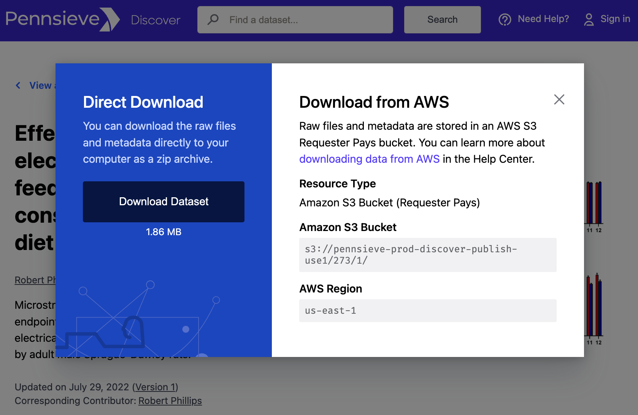Click the Amazon S3 Bucket label
This screenshot has width=638, height=415.
pyautogui.click(x=348, y=227)
